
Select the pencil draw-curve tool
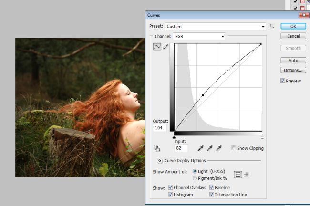[165, 47]
